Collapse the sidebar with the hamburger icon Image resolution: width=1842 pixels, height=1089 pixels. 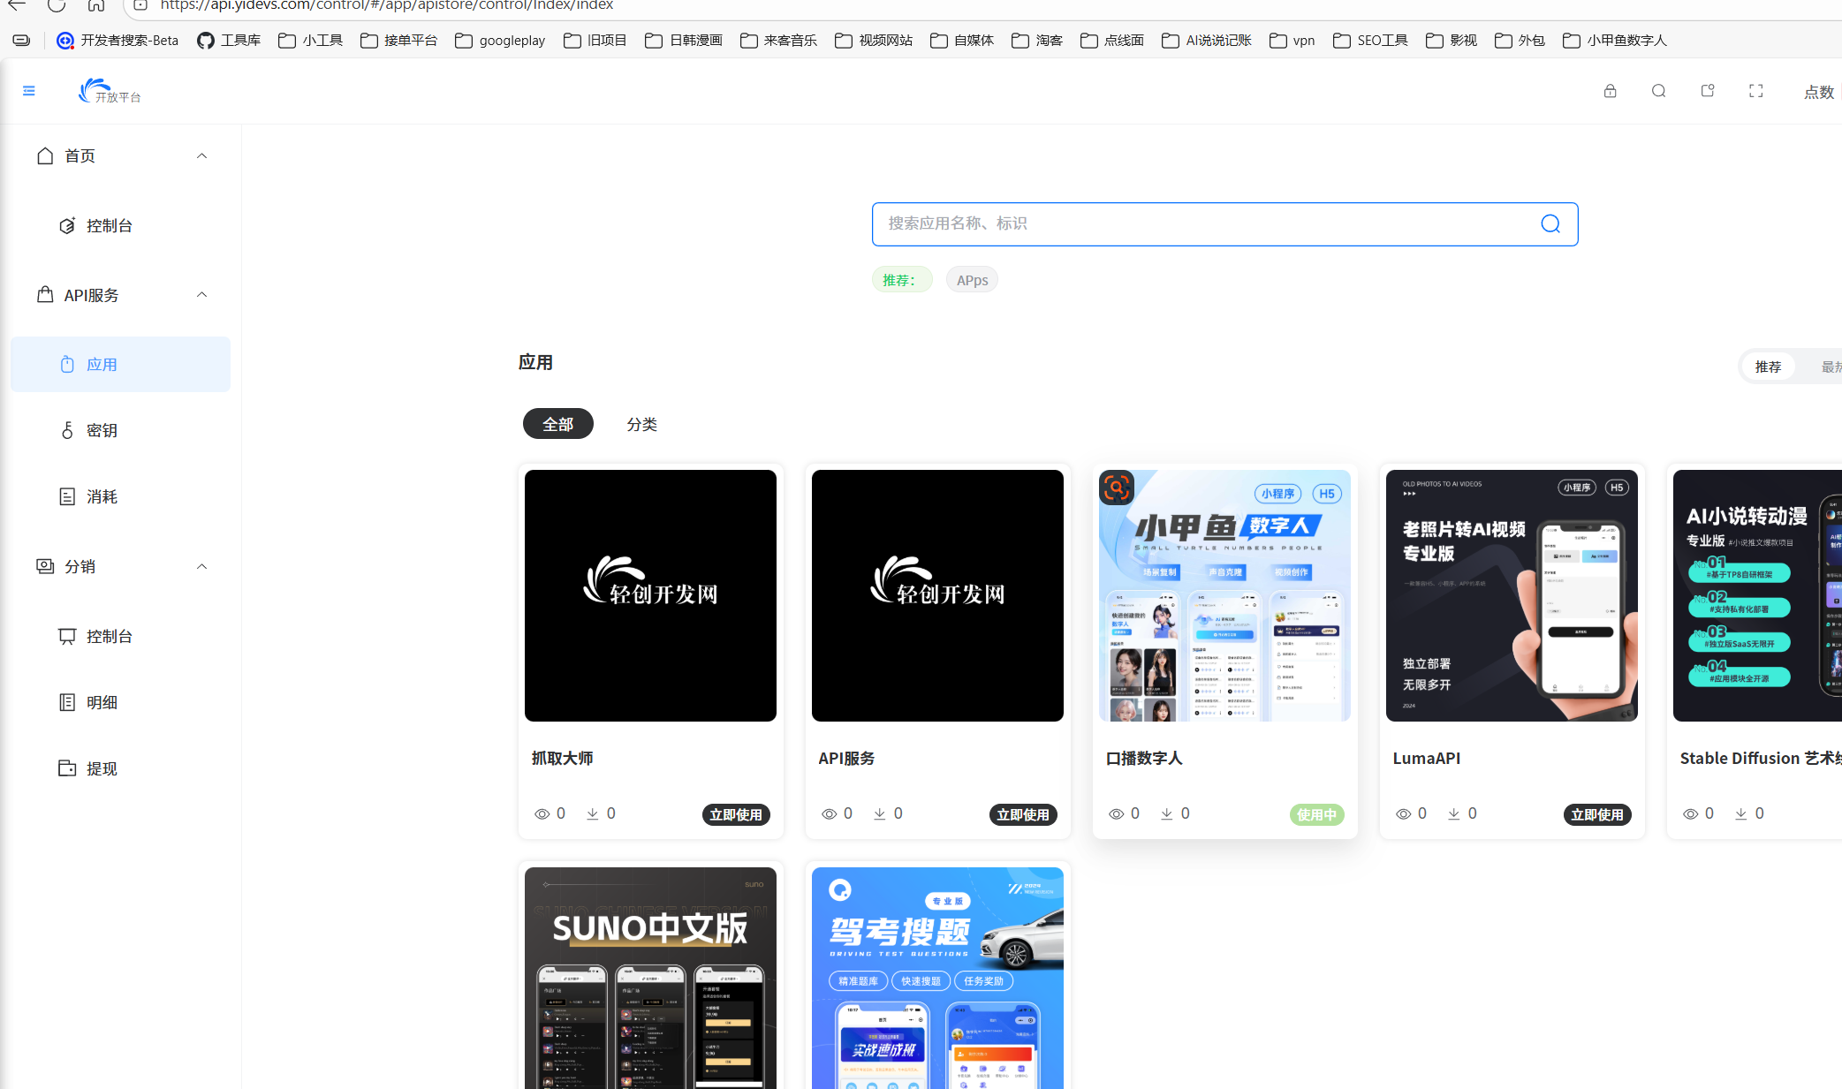click(x=28, y=91)
